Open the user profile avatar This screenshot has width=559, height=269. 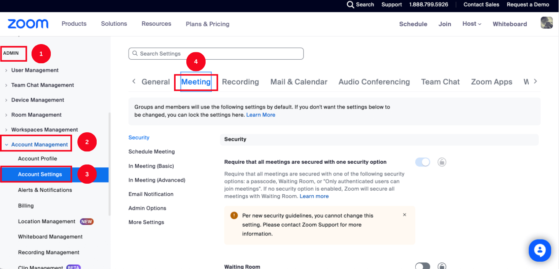tap(547, 23)
